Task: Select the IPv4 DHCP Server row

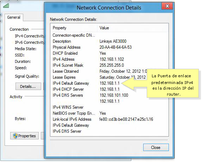Action: point(109,89)
